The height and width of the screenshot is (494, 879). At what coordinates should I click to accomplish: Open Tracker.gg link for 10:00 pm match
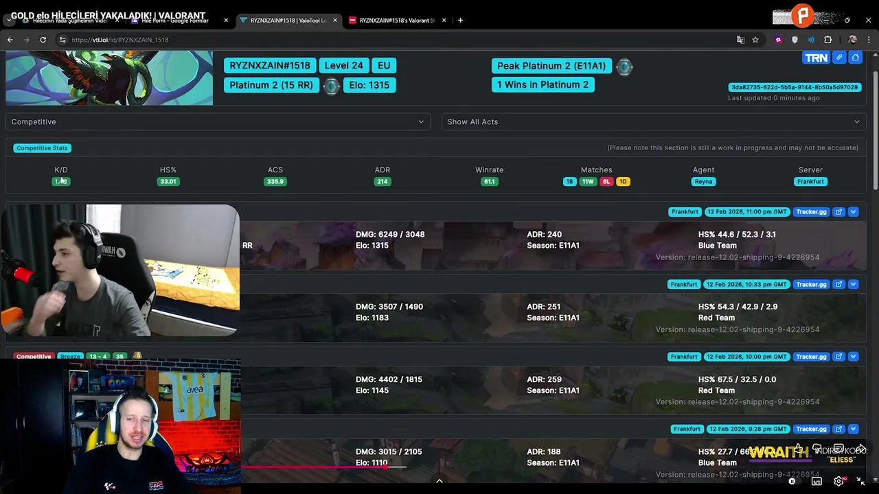pos(811,357)
